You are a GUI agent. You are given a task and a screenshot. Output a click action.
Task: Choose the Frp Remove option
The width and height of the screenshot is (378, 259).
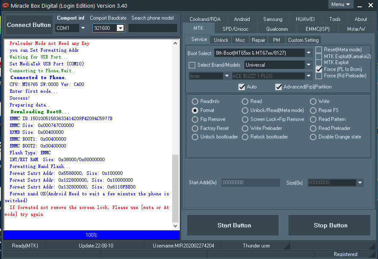point(195,119)
